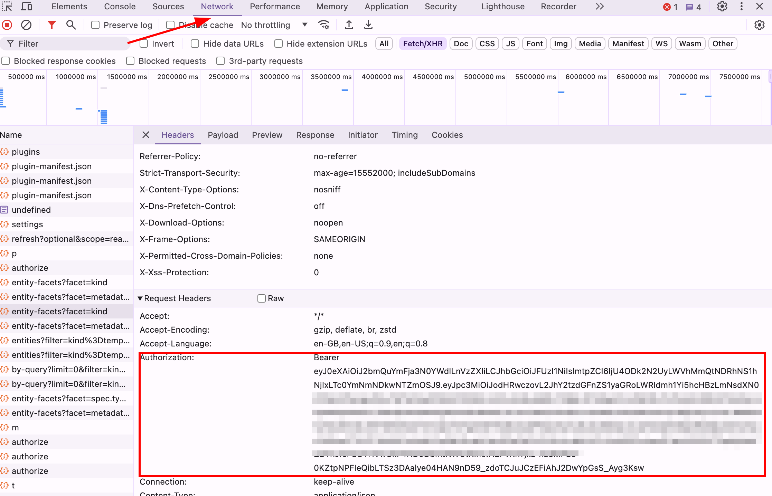Open the No throttling dropdown
The width and height of the screenshot is (772, 496).
[274, 25]
